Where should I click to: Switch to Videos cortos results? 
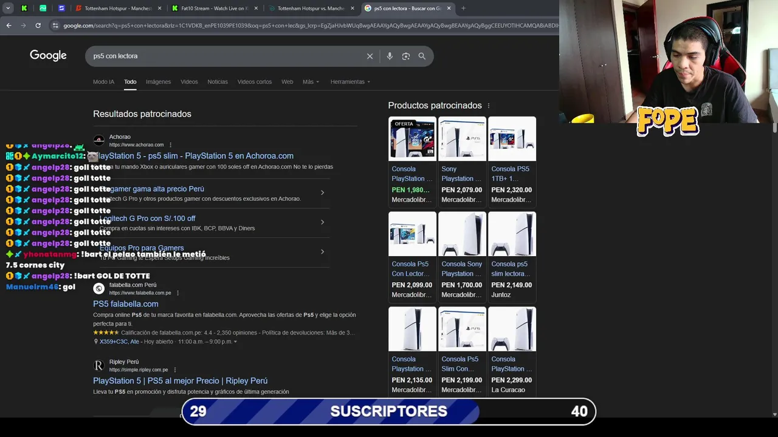coord(255,81)
